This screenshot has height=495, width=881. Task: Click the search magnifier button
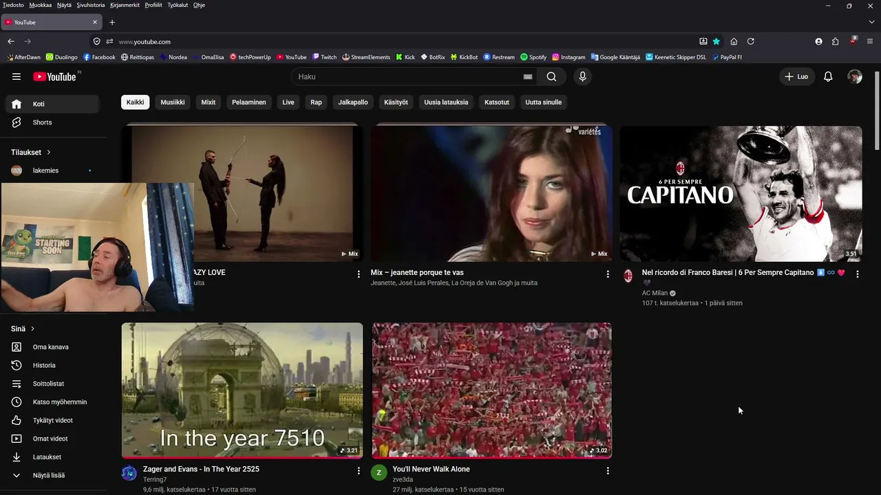pyautogui.click(x=551, y=76)
